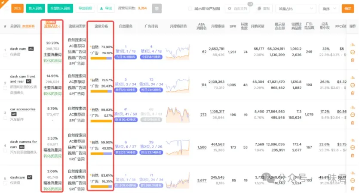Click the AC badge next to dash cam
Screen dimensions: 359x193
pos(31,49)
